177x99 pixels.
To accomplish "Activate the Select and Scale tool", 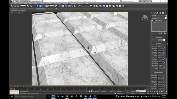I will pos(46,6).
